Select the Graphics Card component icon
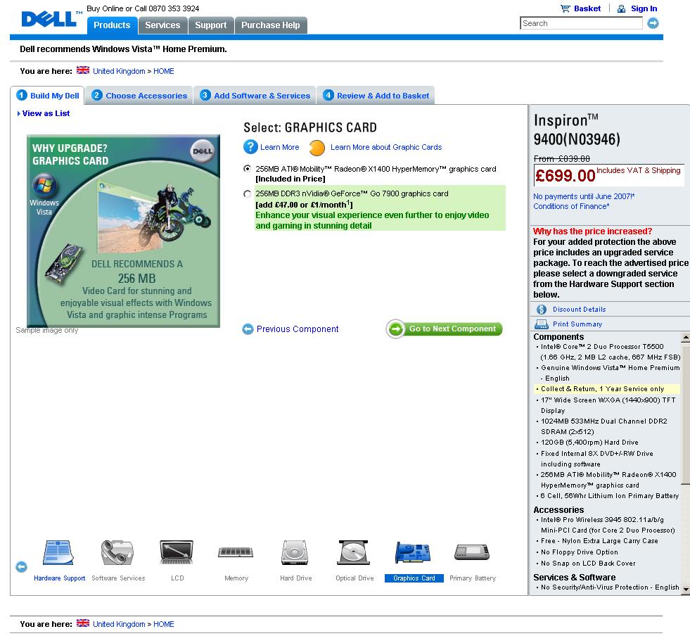This screenshot has width=690, height=636. pyautogui.click(x=413, y=553)
